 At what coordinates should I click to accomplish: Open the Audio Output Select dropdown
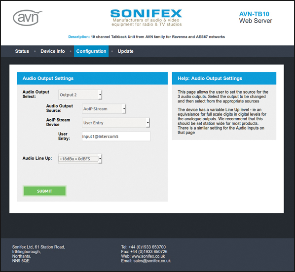tap(80, 95)
